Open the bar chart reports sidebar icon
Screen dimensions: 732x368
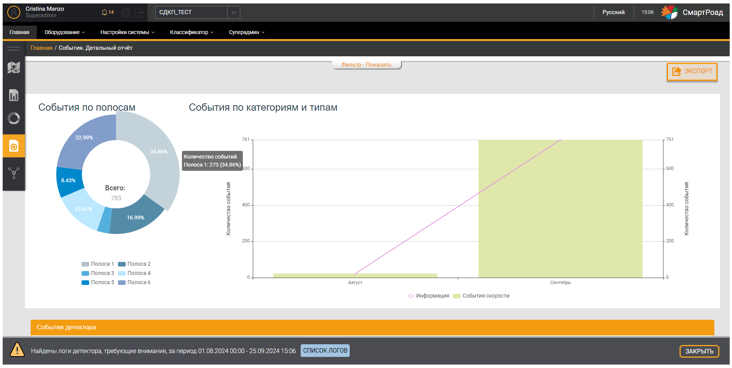pyautogui.click(x=14, y=95)
